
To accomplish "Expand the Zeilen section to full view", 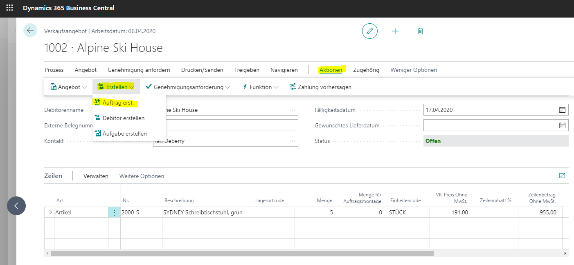I will tap(562, 176).
